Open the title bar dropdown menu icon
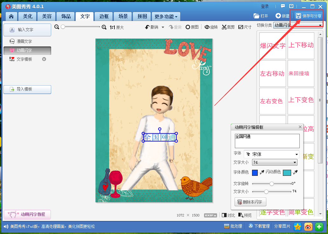The width and height of the screenshot is (328, 234). (x=291, y=6)
